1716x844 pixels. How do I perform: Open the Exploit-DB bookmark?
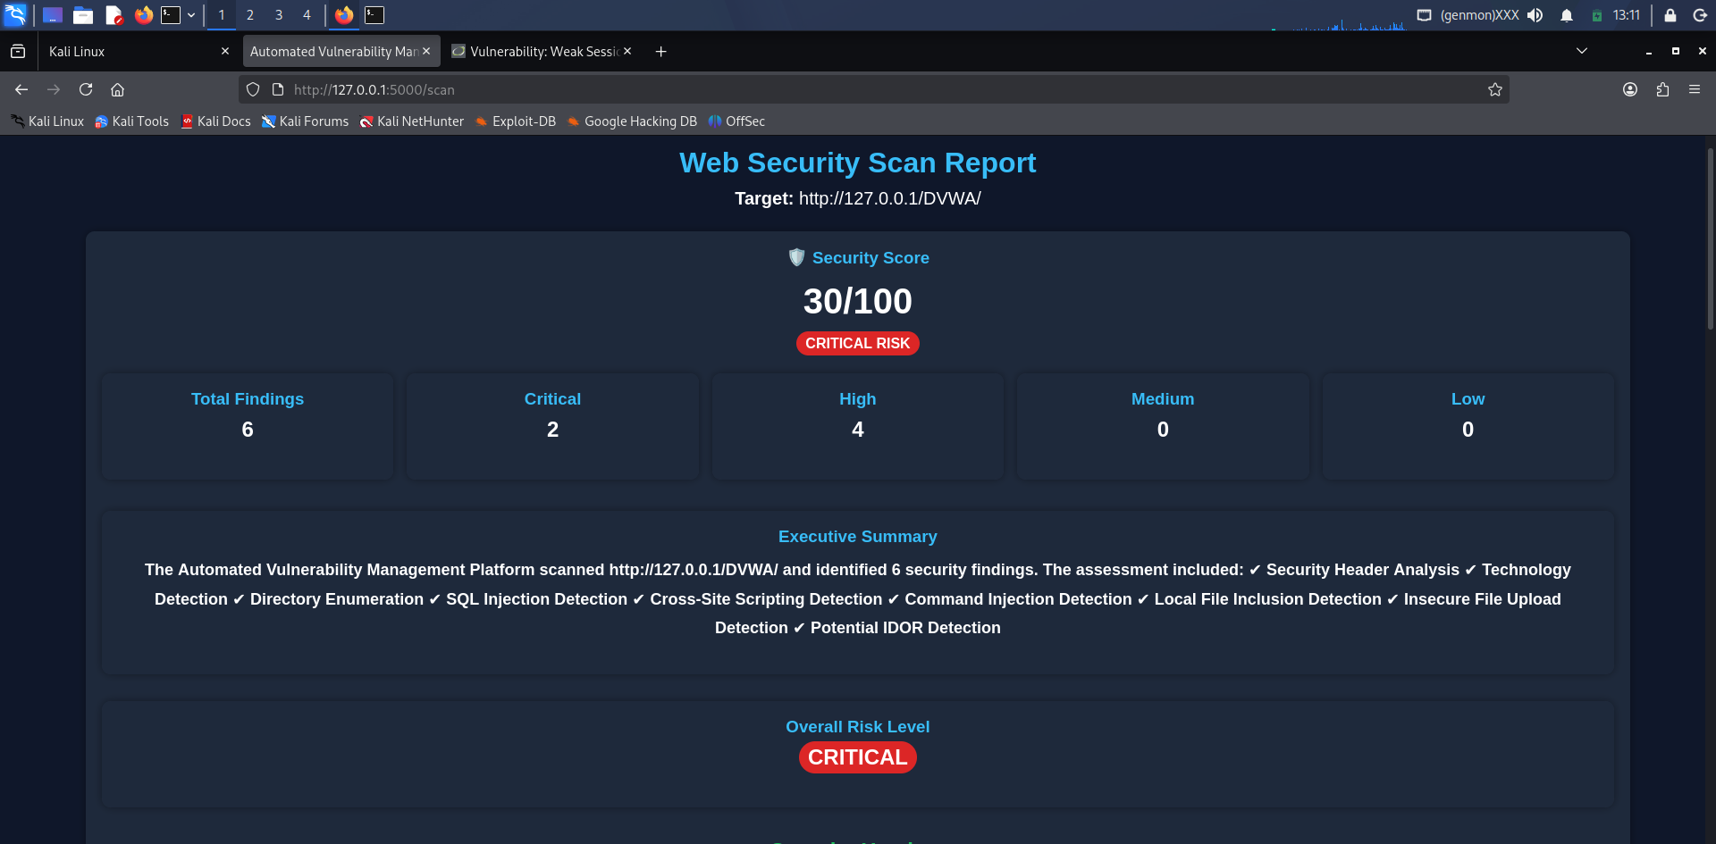[515, 121]
